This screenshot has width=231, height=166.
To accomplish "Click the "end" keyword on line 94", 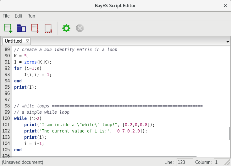I will pyautogui.click(x=18, y=81).
